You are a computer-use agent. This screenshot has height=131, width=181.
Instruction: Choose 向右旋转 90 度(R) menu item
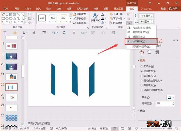pos(141,28)
